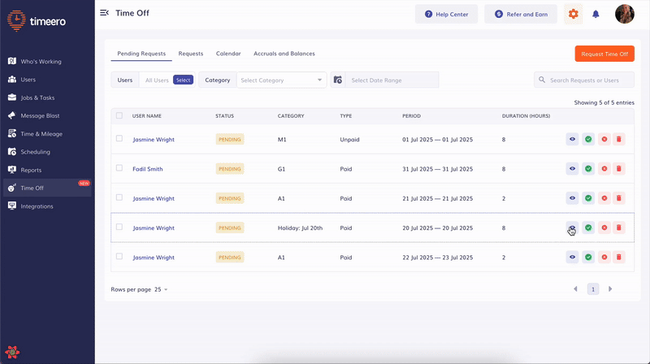This screenshot has height=364, width=650.
Task: View details of Fadil Smith's request
Action: [x=573, y=169]
